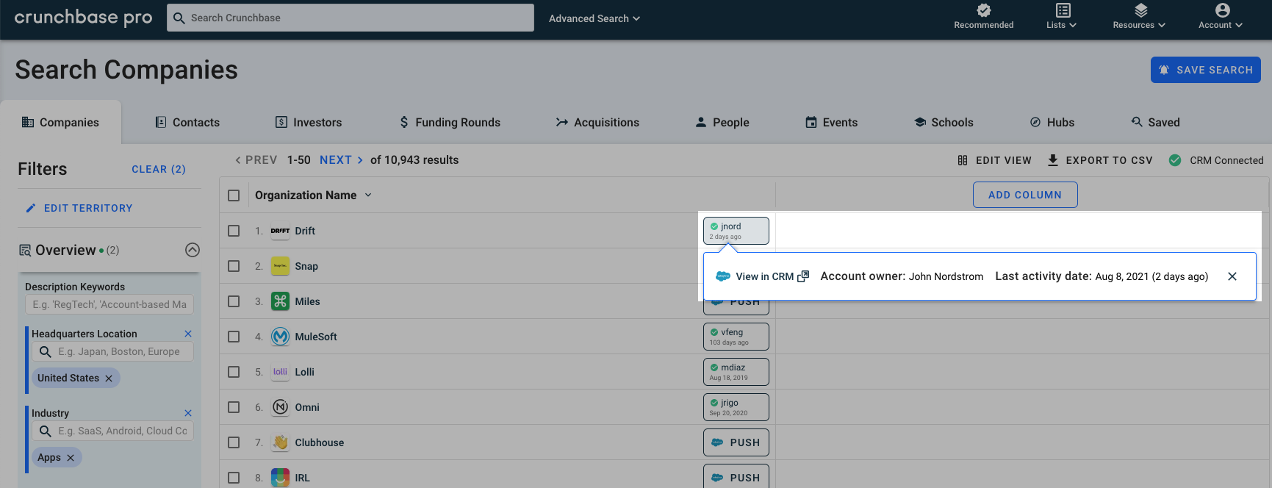The image size is (1272, 488).
Task: Switch to the Companies tab
Action: pos(60,122)
